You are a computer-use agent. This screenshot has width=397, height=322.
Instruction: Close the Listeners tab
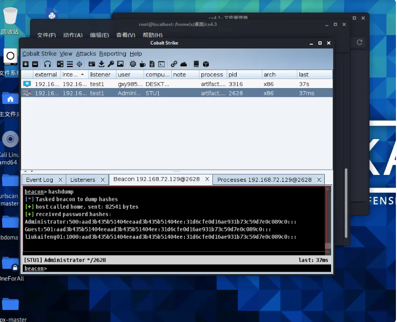coord(102,180)
